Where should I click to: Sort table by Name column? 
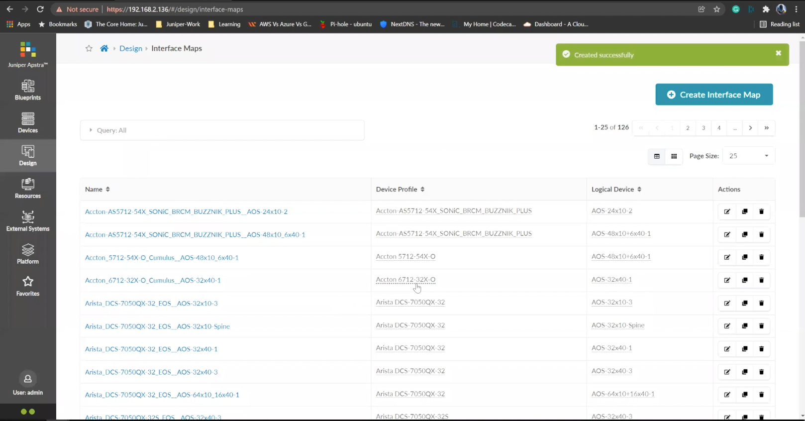tap(98, 189)
